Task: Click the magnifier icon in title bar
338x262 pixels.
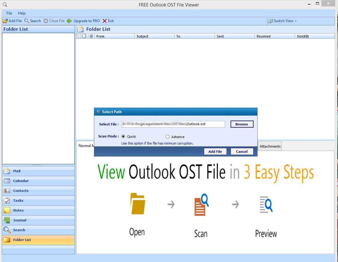Action: 5,5
